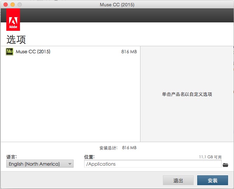
Task: Click the /Applications location input field
Action: pos(153,164)
